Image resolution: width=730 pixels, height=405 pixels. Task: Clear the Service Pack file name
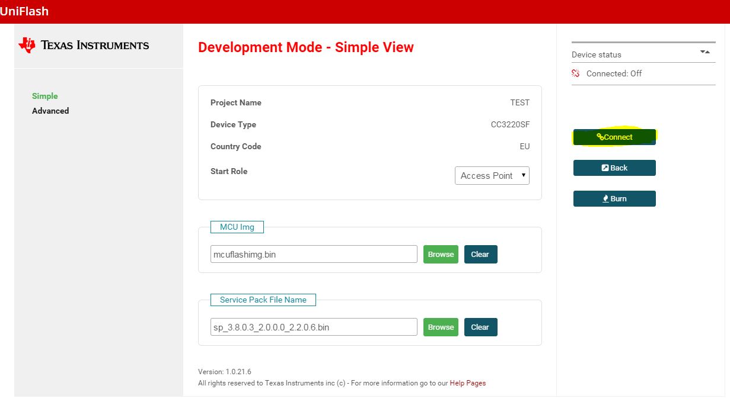480,327
